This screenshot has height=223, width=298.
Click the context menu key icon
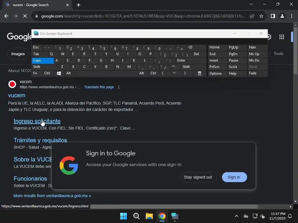coord(200,73)
